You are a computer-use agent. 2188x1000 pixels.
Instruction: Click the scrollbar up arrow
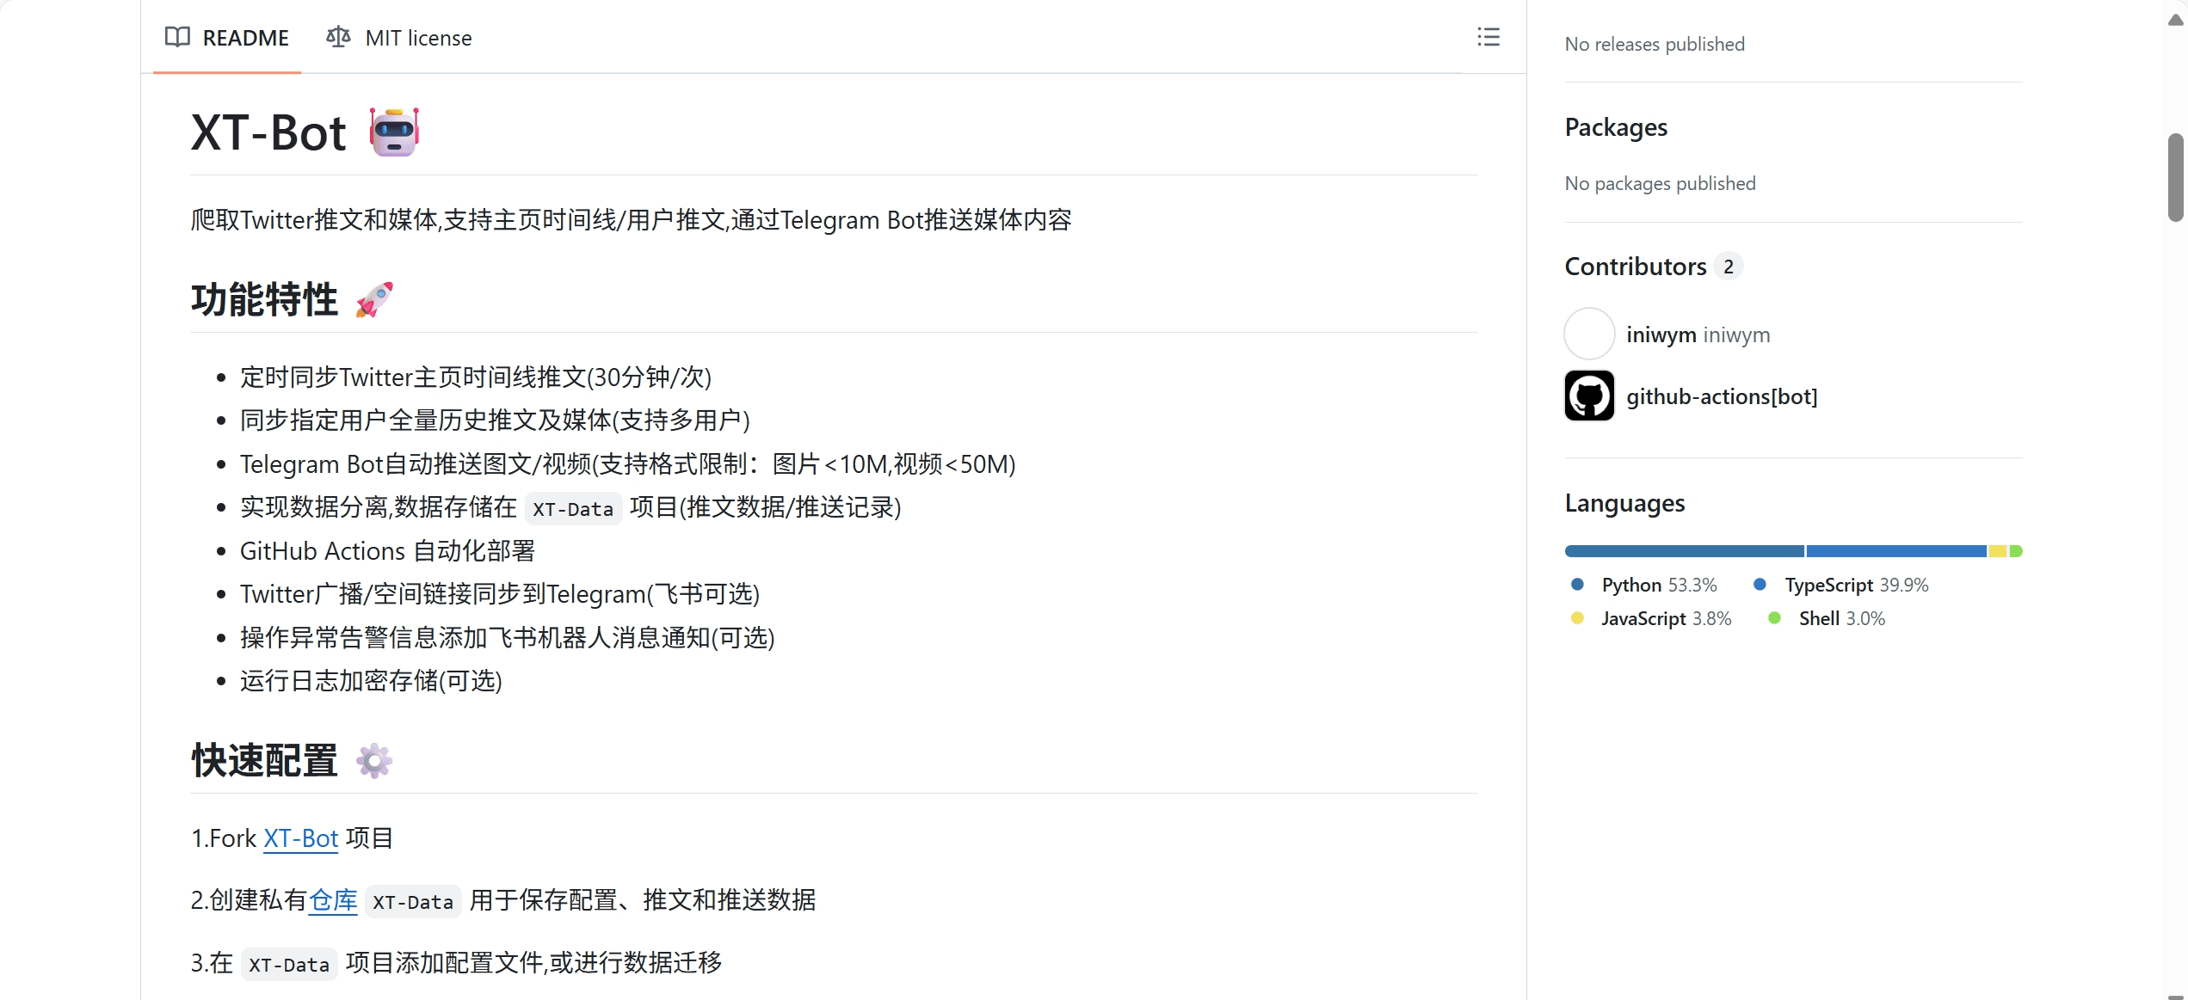pos(2176,19)
